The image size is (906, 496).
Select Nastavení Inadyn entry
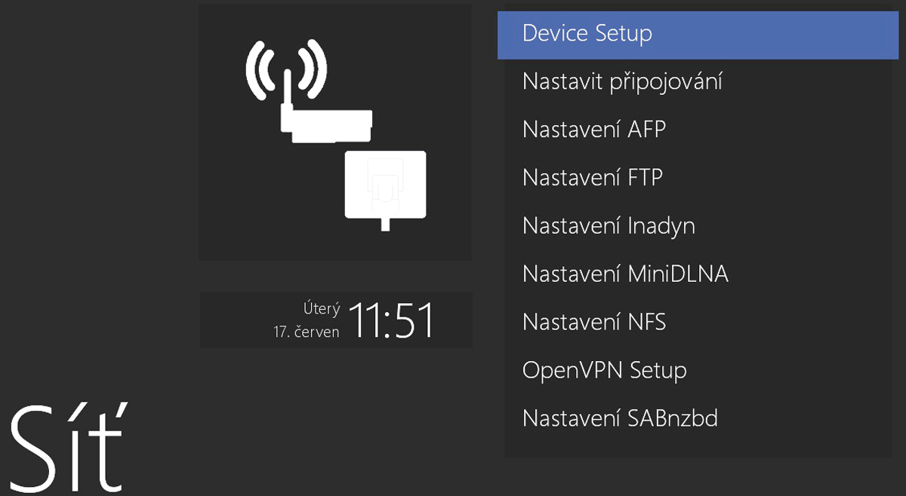pyautogui.click(x=609, y=225)
